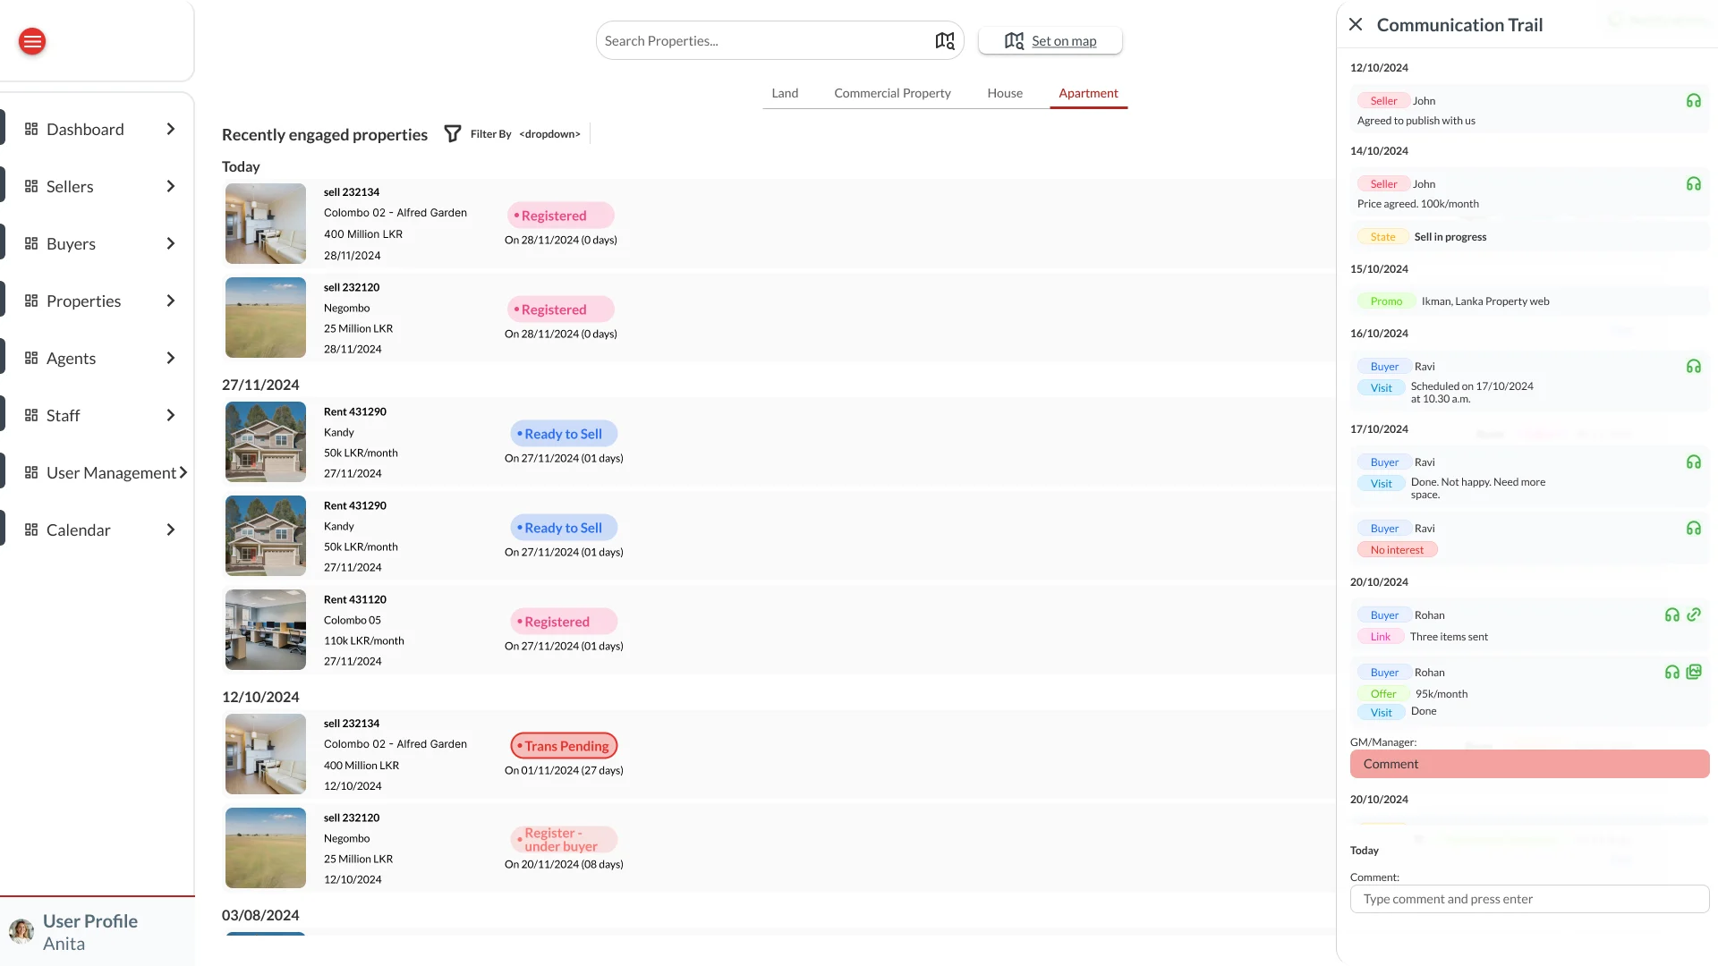
Task: Expand the User Management chevron
Action: [183, 473]
